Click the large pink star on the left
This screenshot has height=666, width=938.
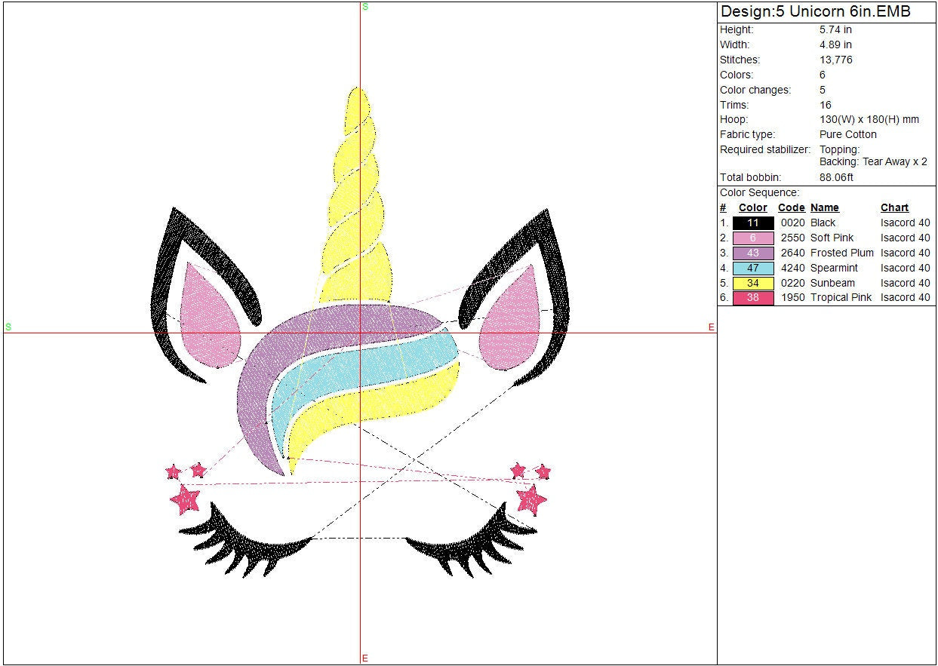click(184, 499)
